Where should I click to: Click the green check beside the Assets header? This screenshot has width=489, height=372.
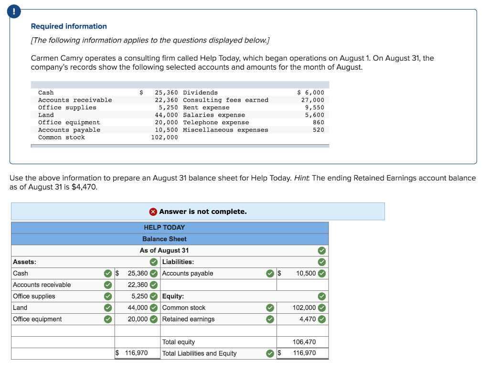pyautogui.click(x=154, y=262)
